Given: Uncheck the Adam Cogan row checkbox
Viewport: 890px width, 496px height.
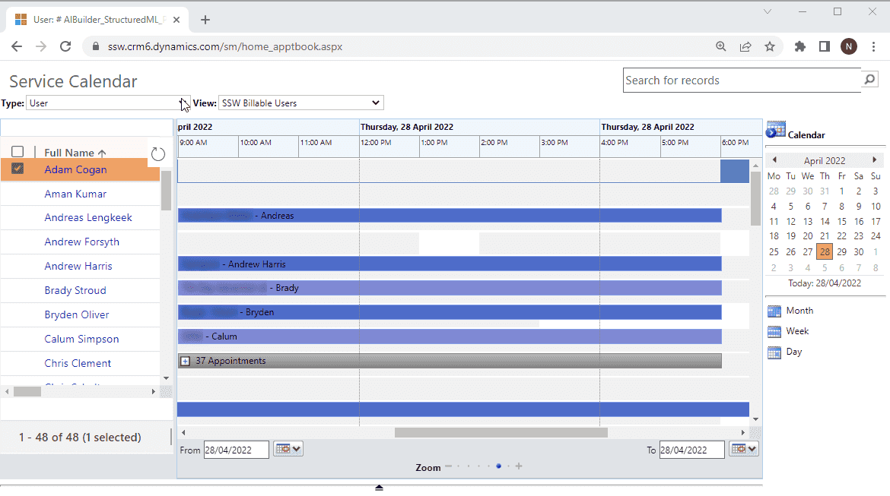Looking at the screenshot, I should tap(17, 169).
